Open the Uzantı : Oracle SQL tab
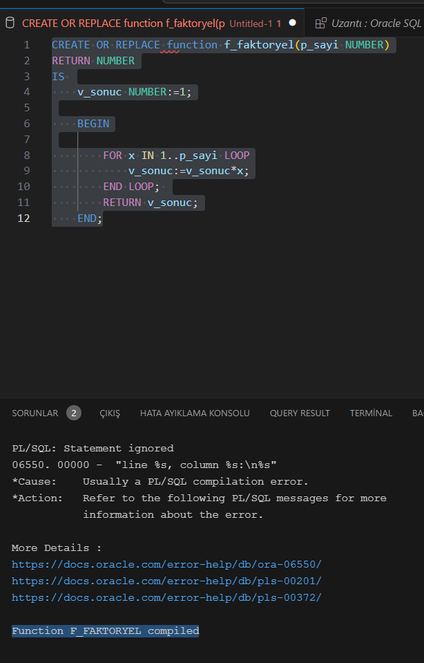Viewport: 424px width, 663px height. (365, 24)
